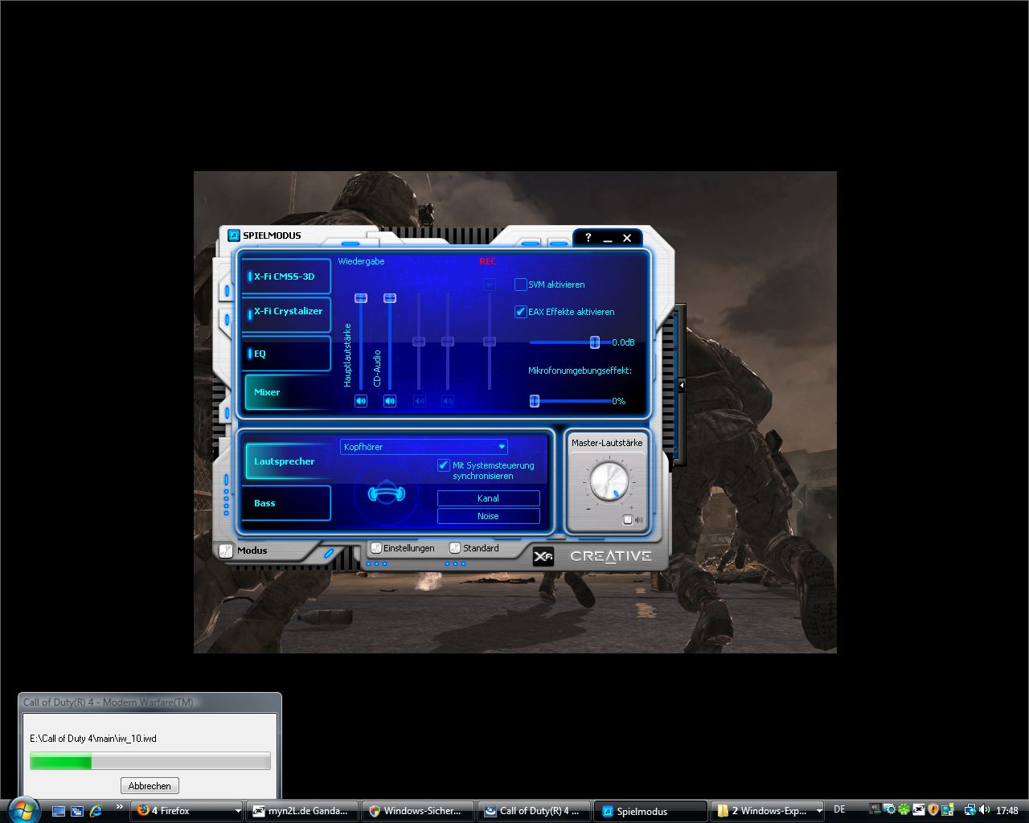1029x823 pixels.
Task: Click the Switch between windows quick launch icon
Action: pos(77,811)
